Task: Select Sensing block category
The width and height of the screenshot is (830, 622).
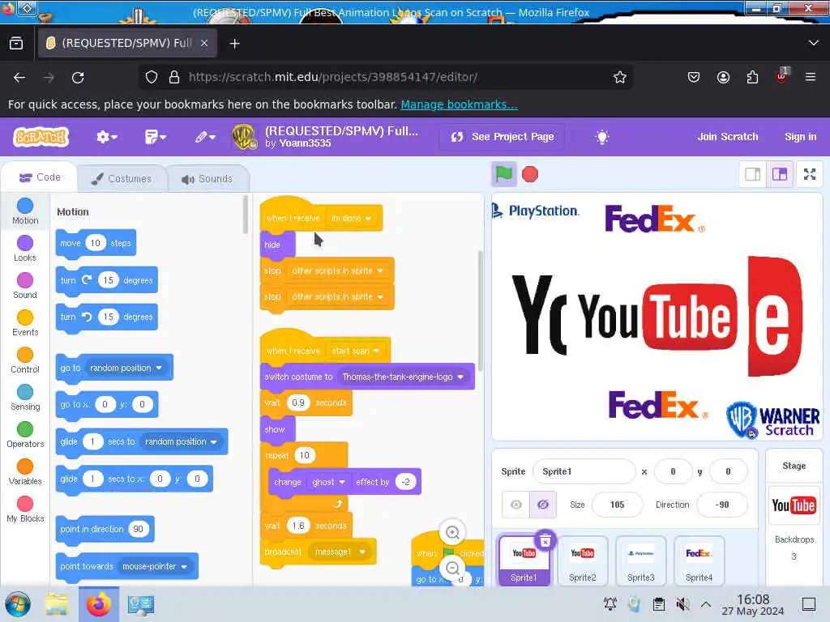Action: [x=25, y=398]
